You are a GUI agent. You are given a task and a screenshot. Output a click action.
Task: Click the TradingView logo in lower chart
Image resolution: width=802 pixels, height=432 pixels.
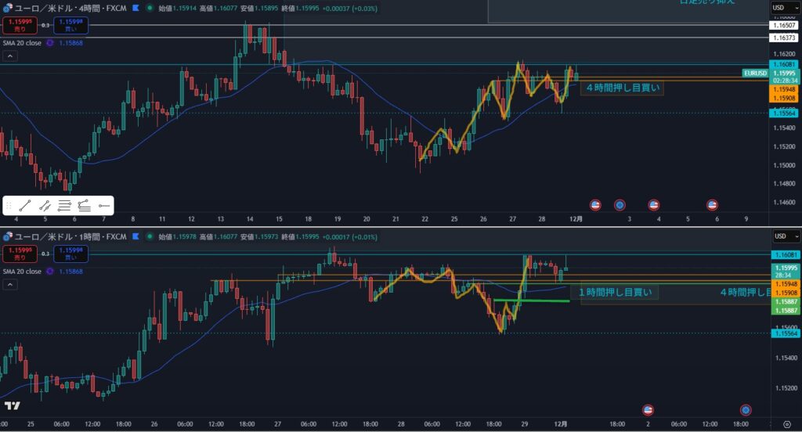(x=12, y=405)
